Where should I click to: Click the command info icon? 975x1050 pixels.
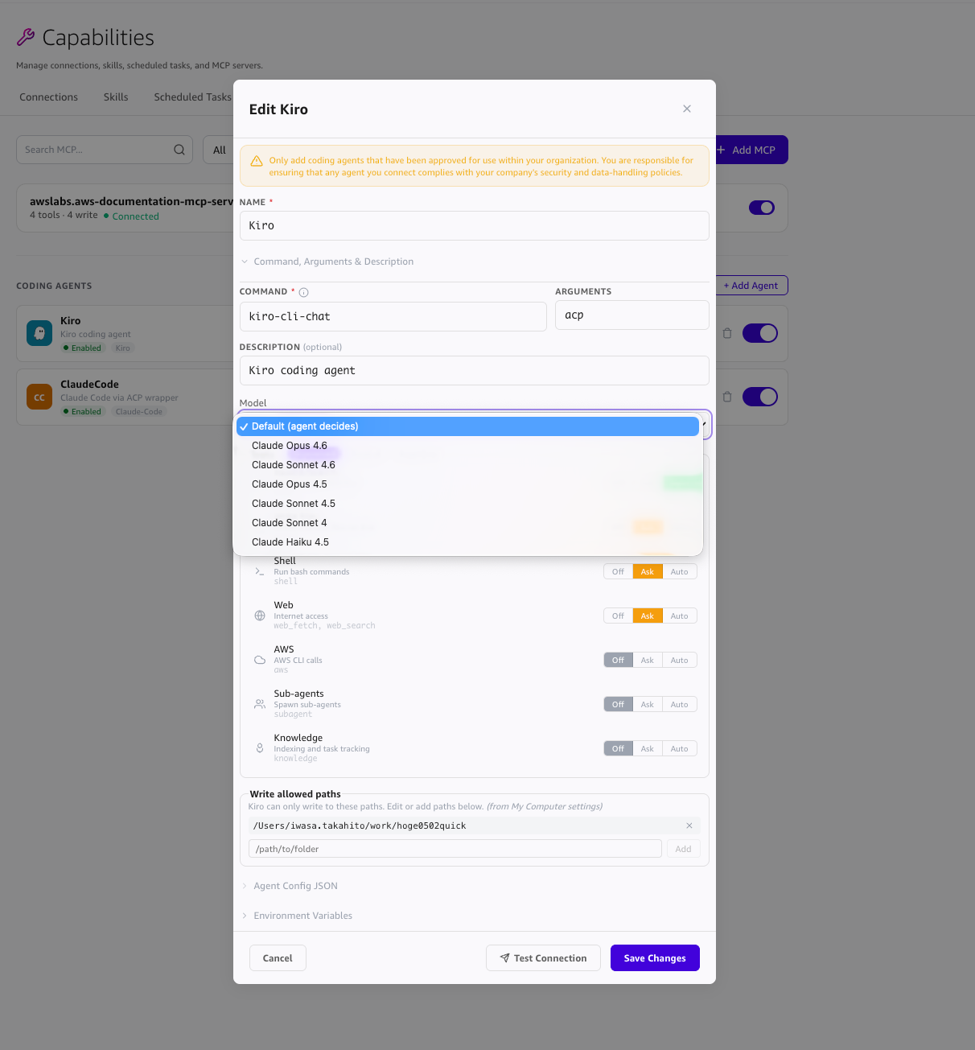point(303,292)
